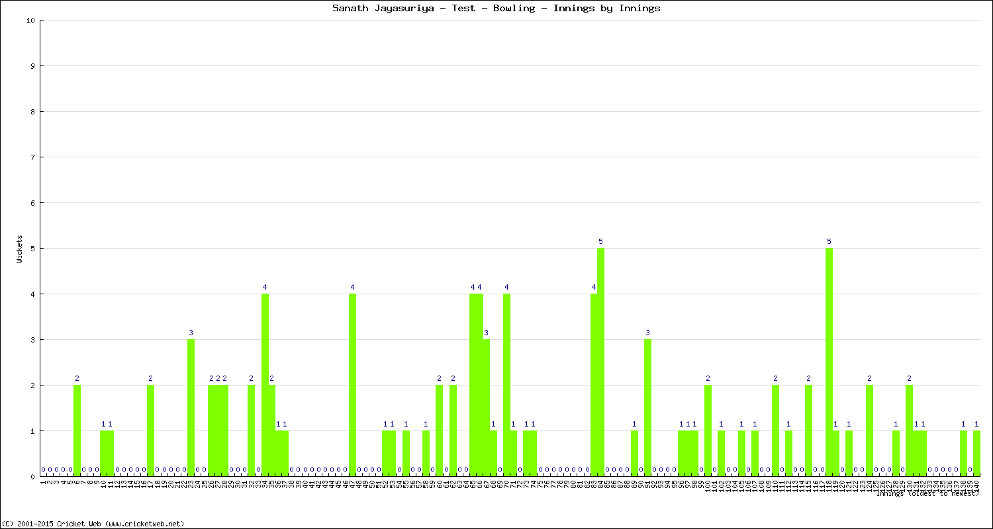Choose the 1-wicket bar at innings 105

[x=741, y=454]
